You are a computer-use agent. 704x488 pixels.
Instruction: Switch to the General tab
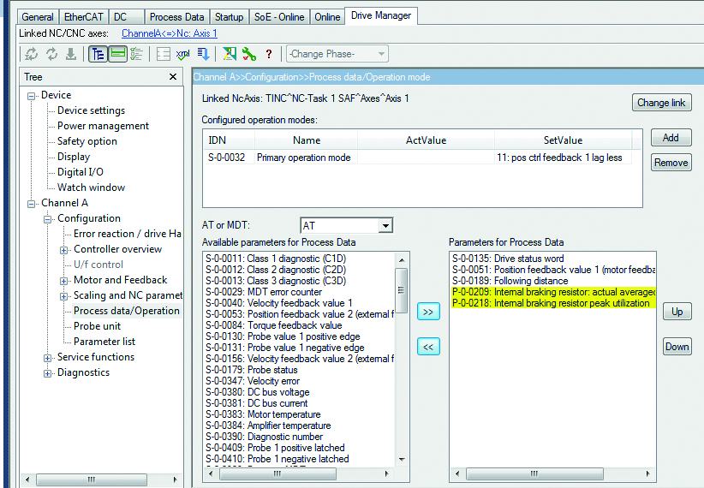[38, 17]
